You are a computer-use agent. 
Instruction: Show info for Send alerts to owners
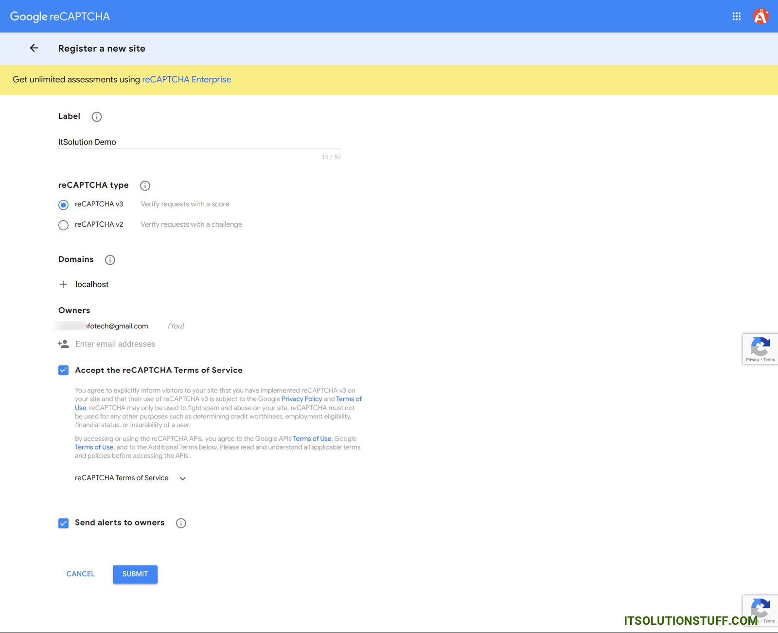click(181, 523)
